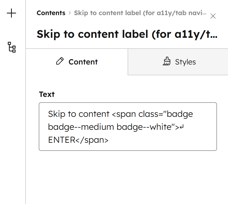228x204 pixels.
Task: Click the word ENTER in text field
Action: (x=61, y=140)
